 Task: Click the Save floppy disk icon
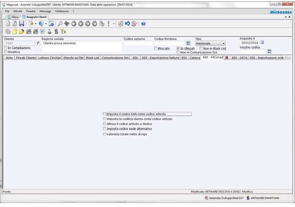(22, 24)
